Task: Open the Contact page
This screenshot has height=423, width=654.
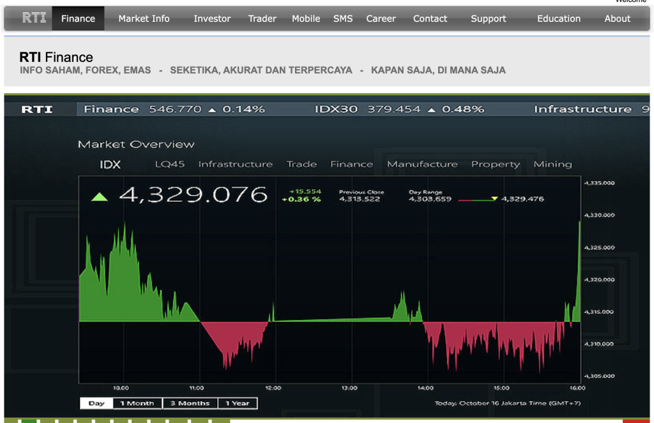Action: point(430,19)
